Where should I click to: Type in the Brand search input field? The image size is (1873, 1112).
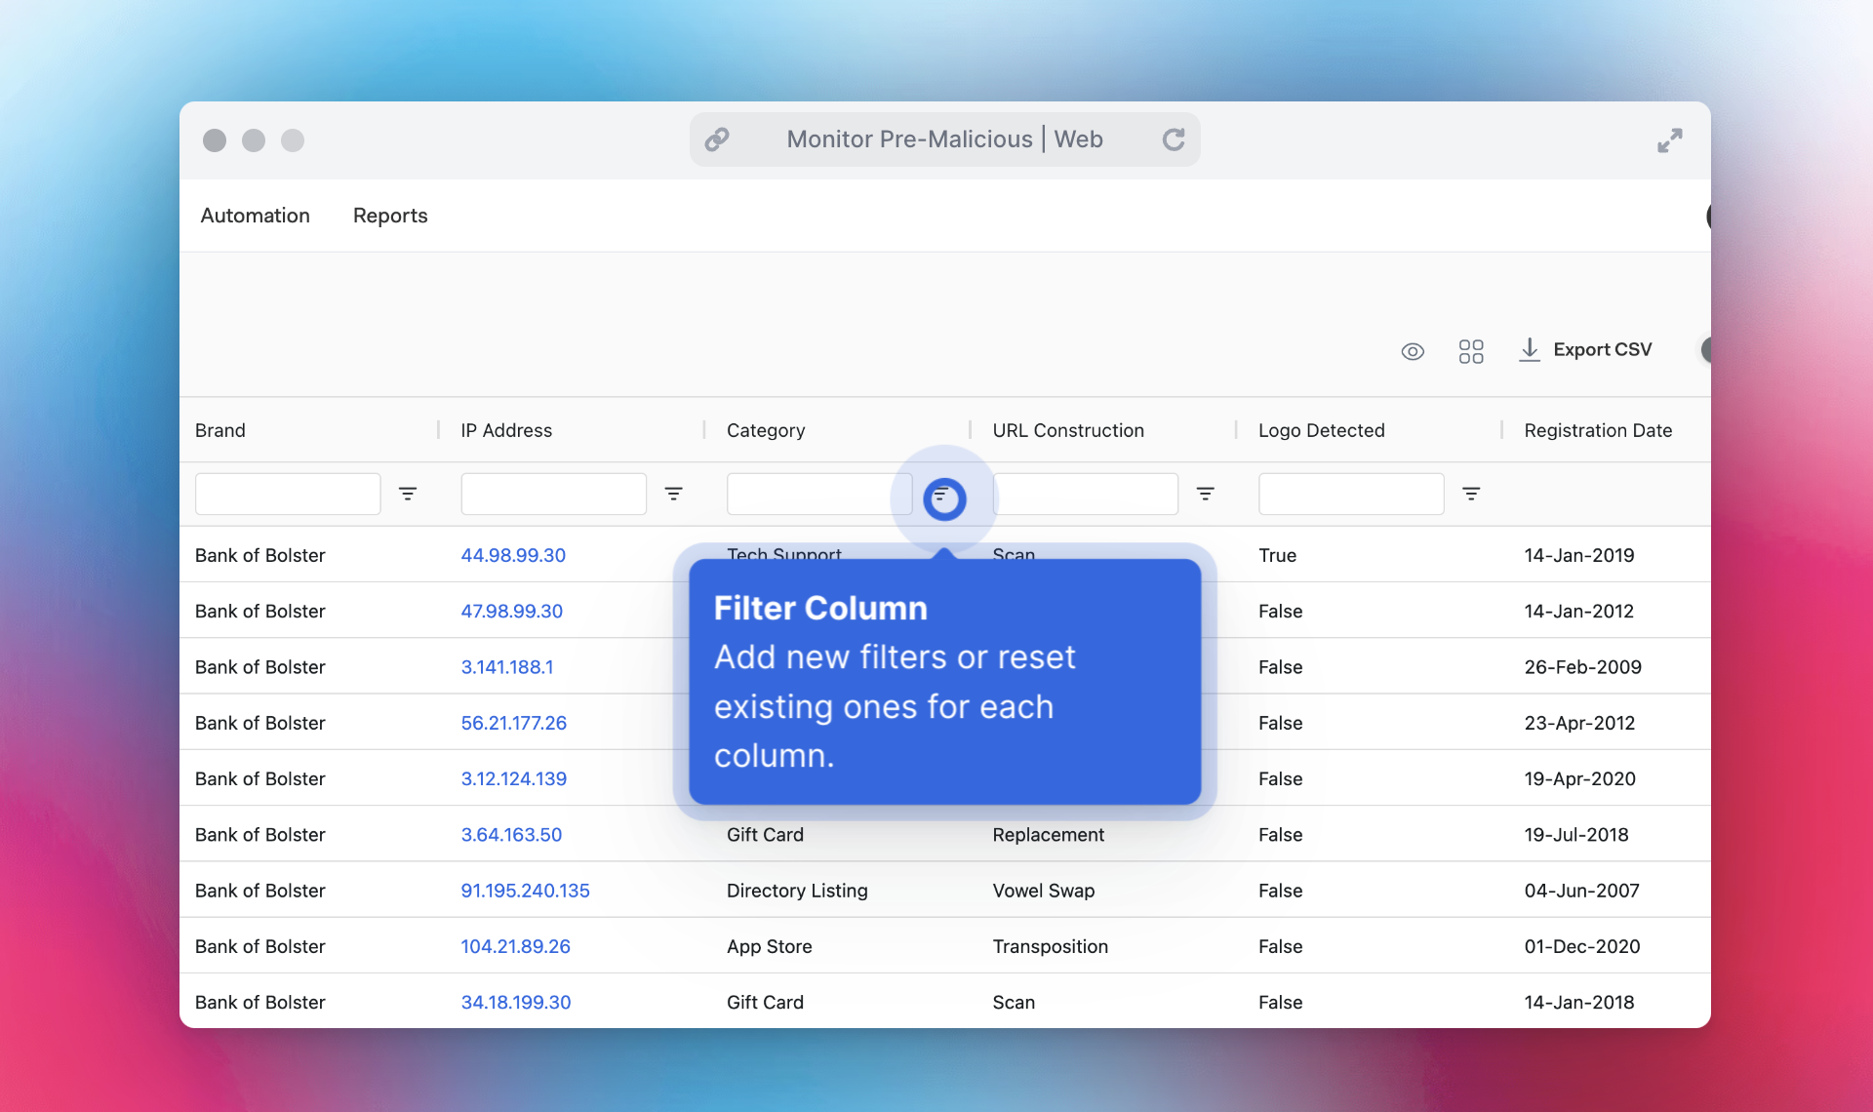(x=289, y=494)
